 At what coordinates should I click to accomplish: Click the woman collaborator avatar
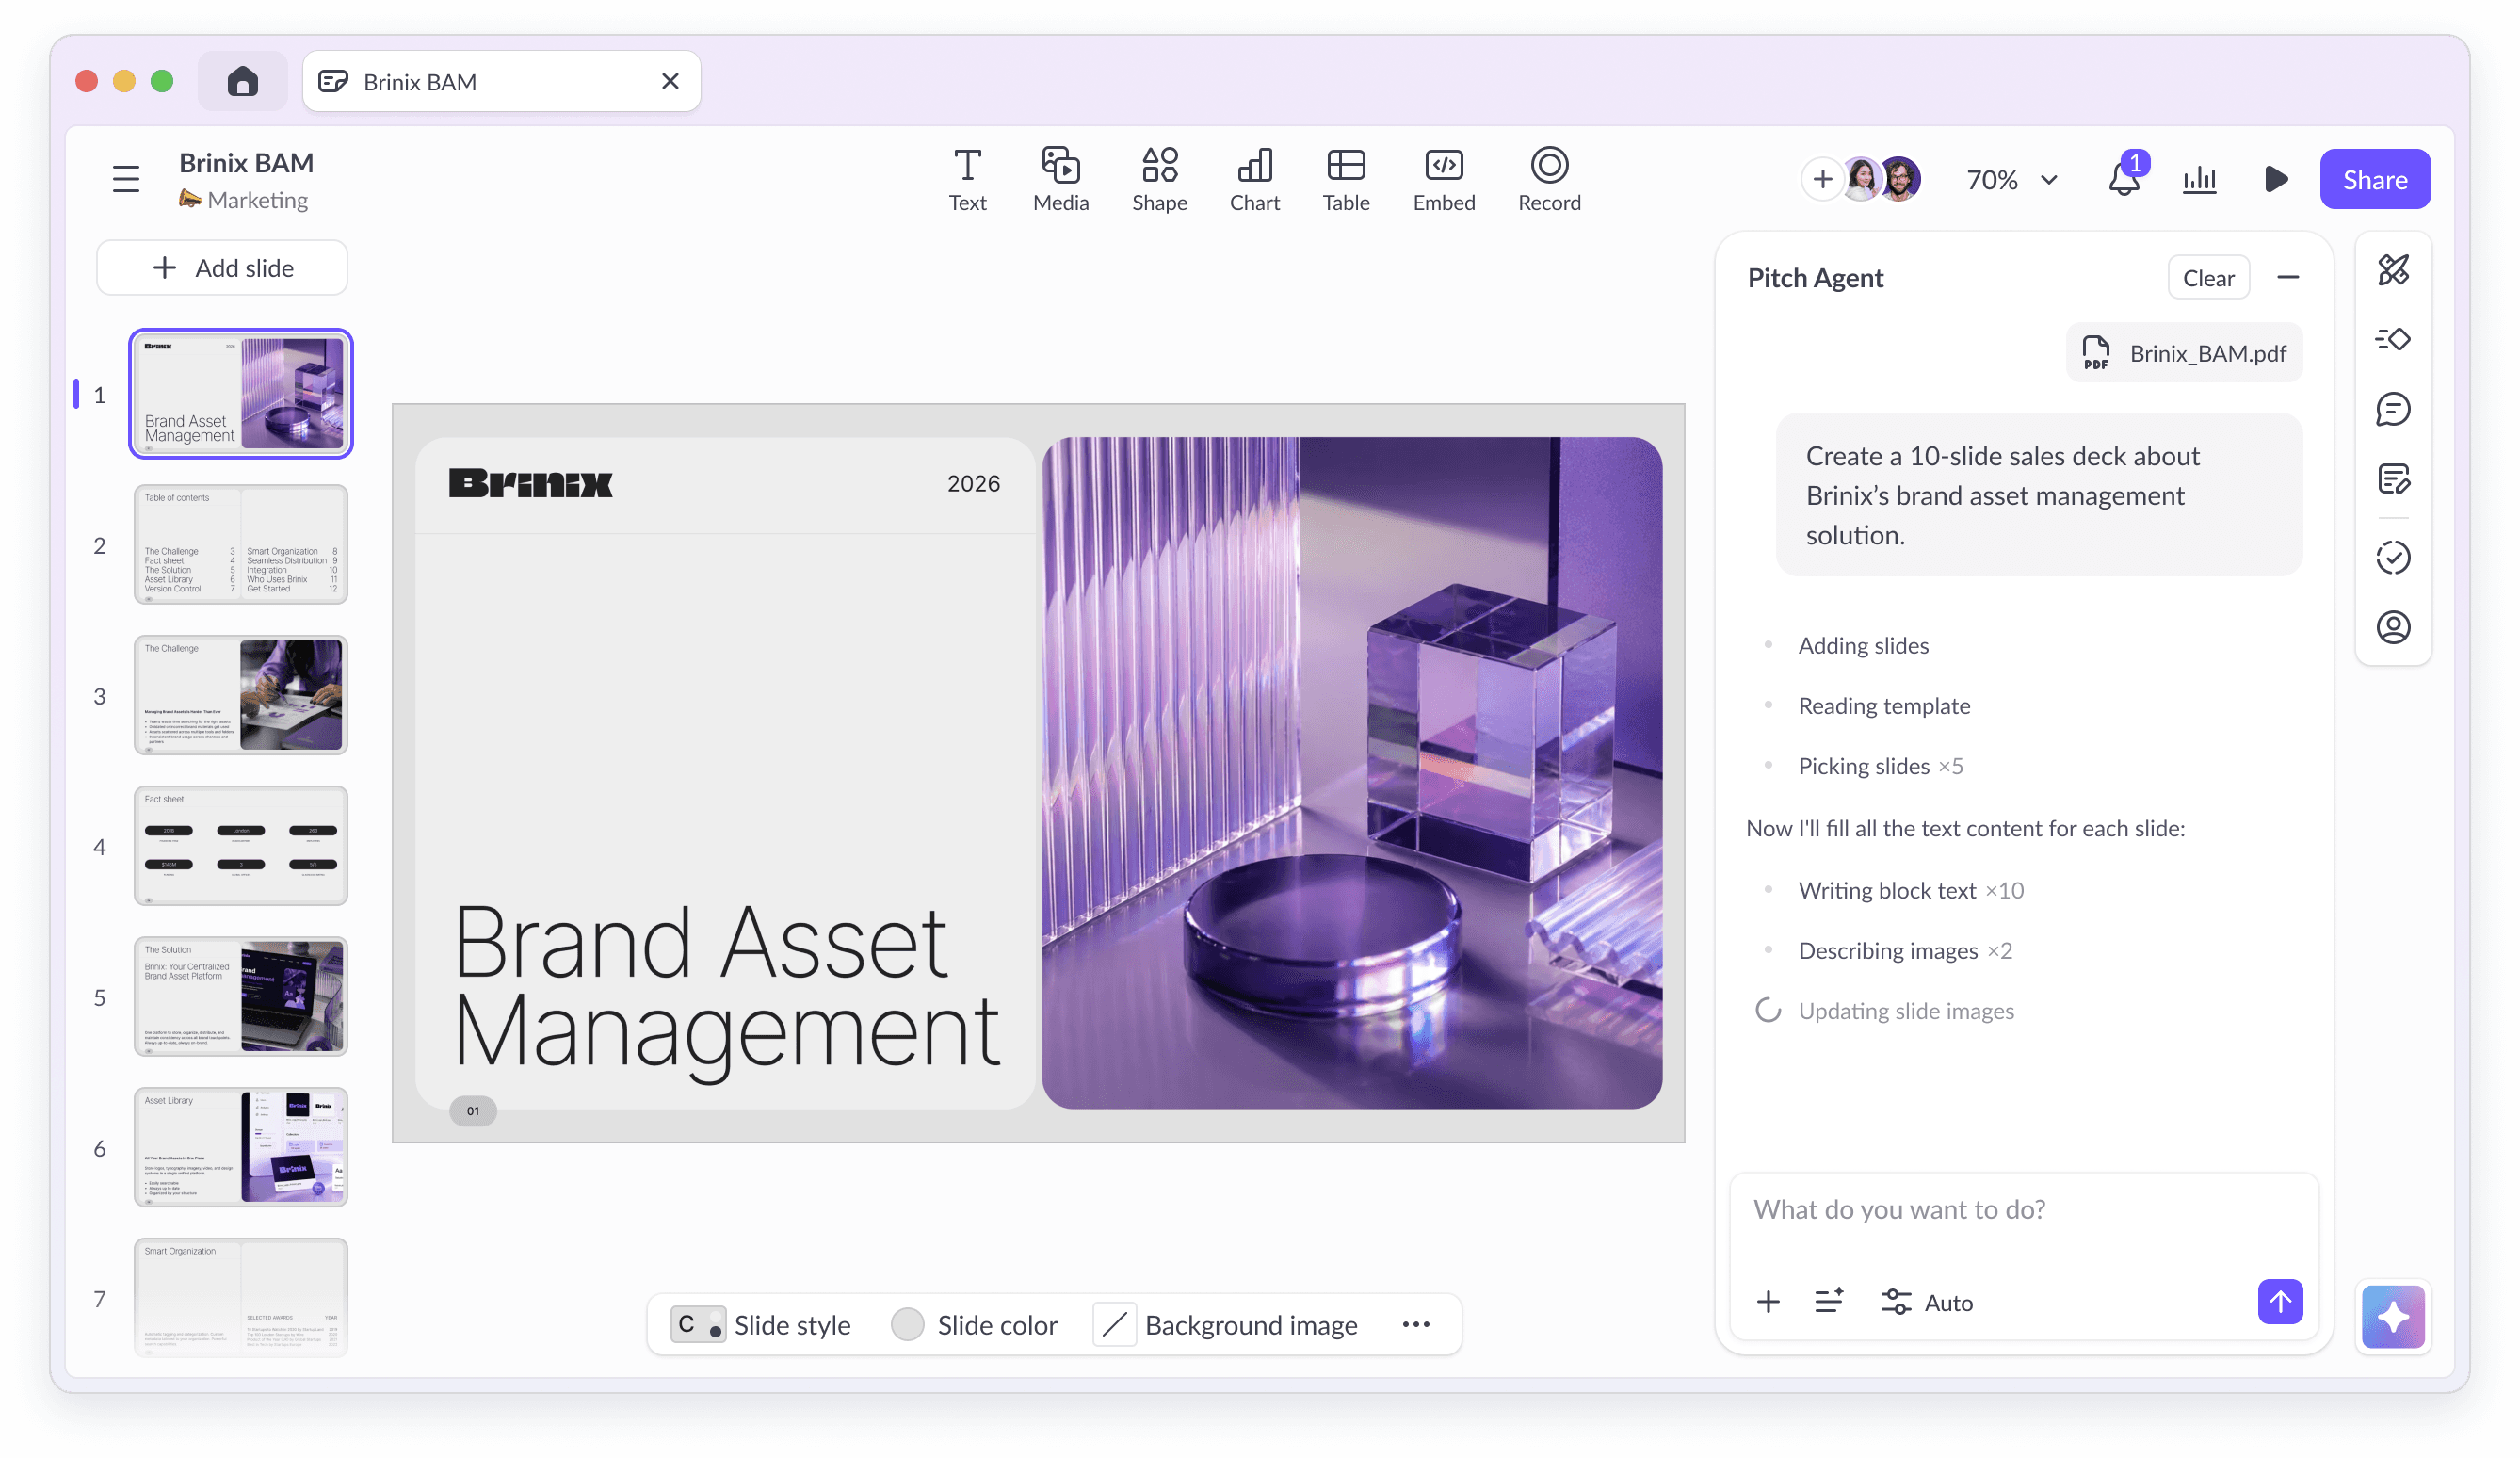(x=1862, y=179)
